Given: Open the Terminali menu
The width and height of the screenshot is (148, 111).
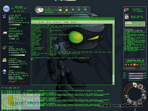Looking at the screenshot, I should click(x=57, y=22).
